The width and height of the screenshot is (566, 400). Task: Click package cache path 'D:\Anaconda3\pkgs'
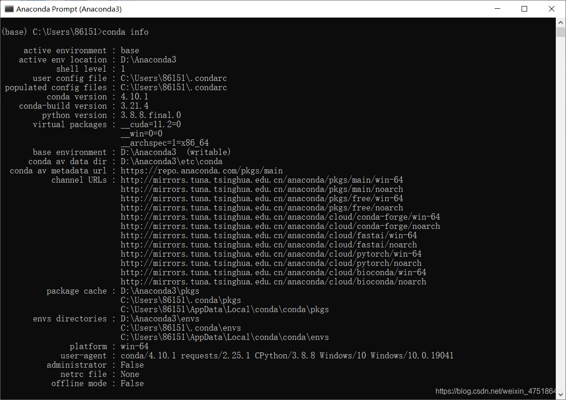coord(160,291)
